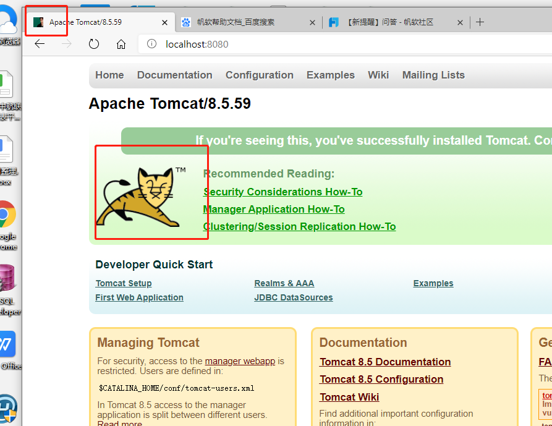
Task: Open Mailing Lists in navigation bar
Action: coord(433,75)
